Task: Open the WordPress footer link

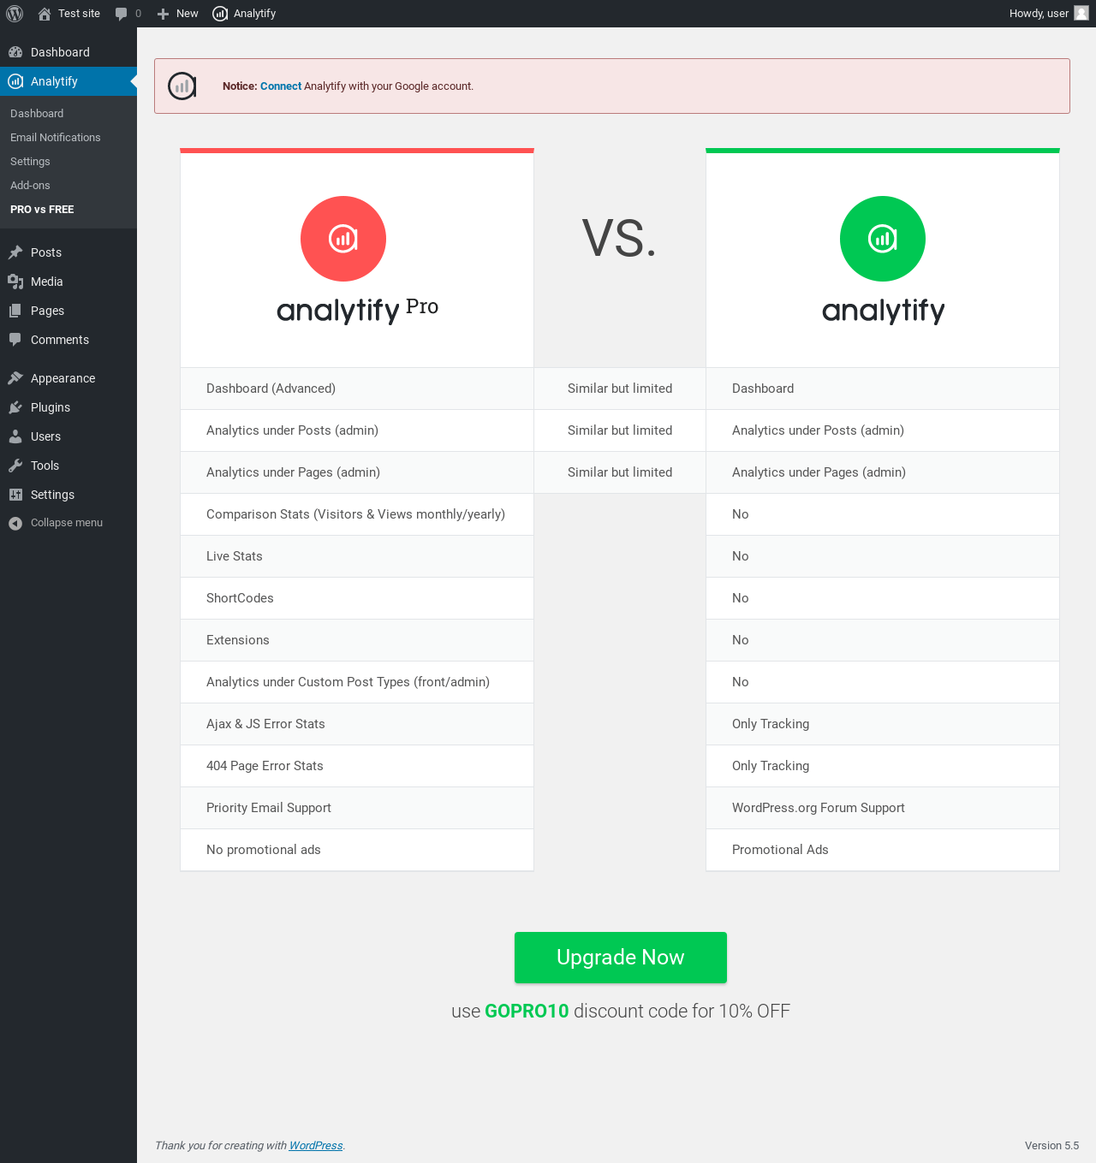Action: (x=316, y=1146)
